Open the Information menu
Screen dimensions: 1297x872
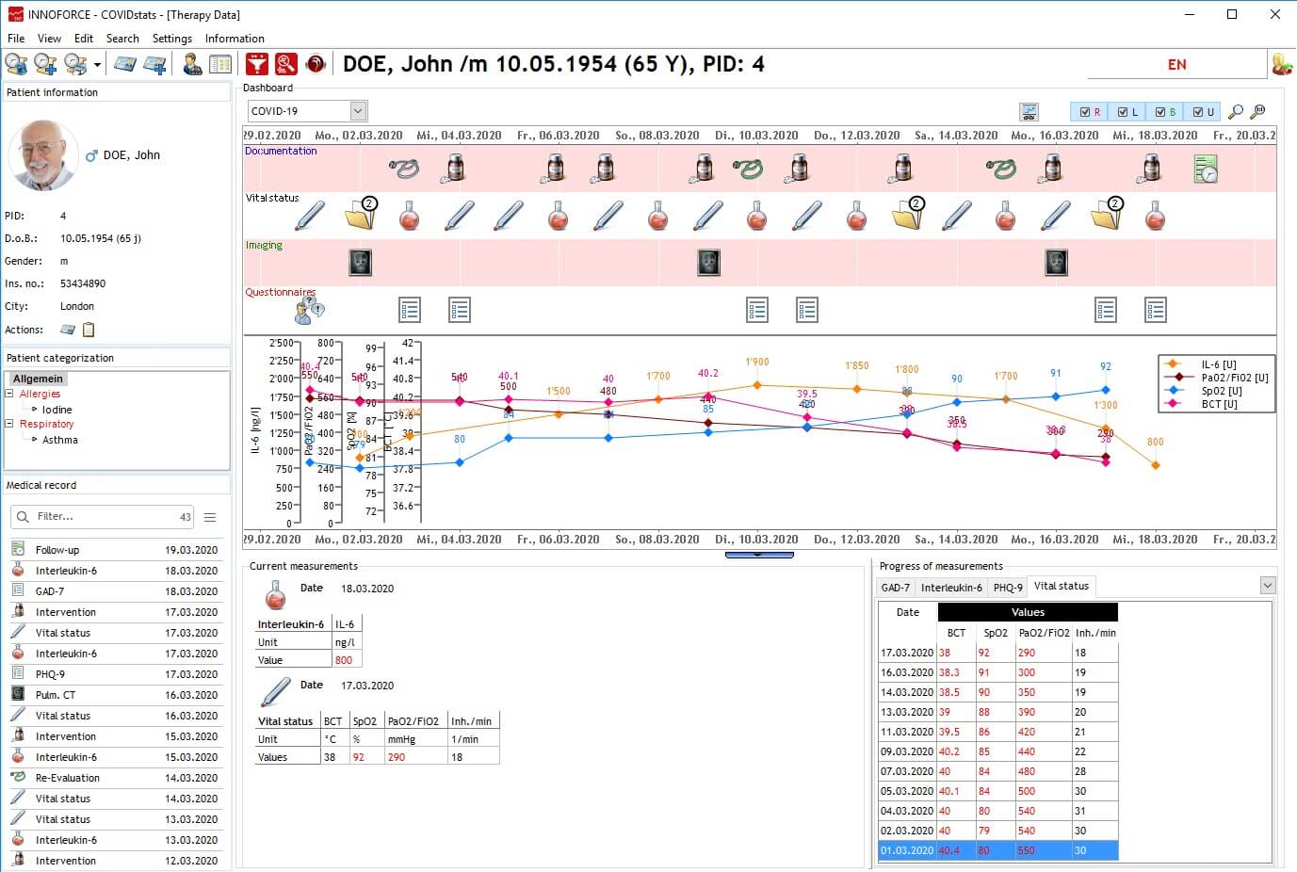click(x=235, y=39)
